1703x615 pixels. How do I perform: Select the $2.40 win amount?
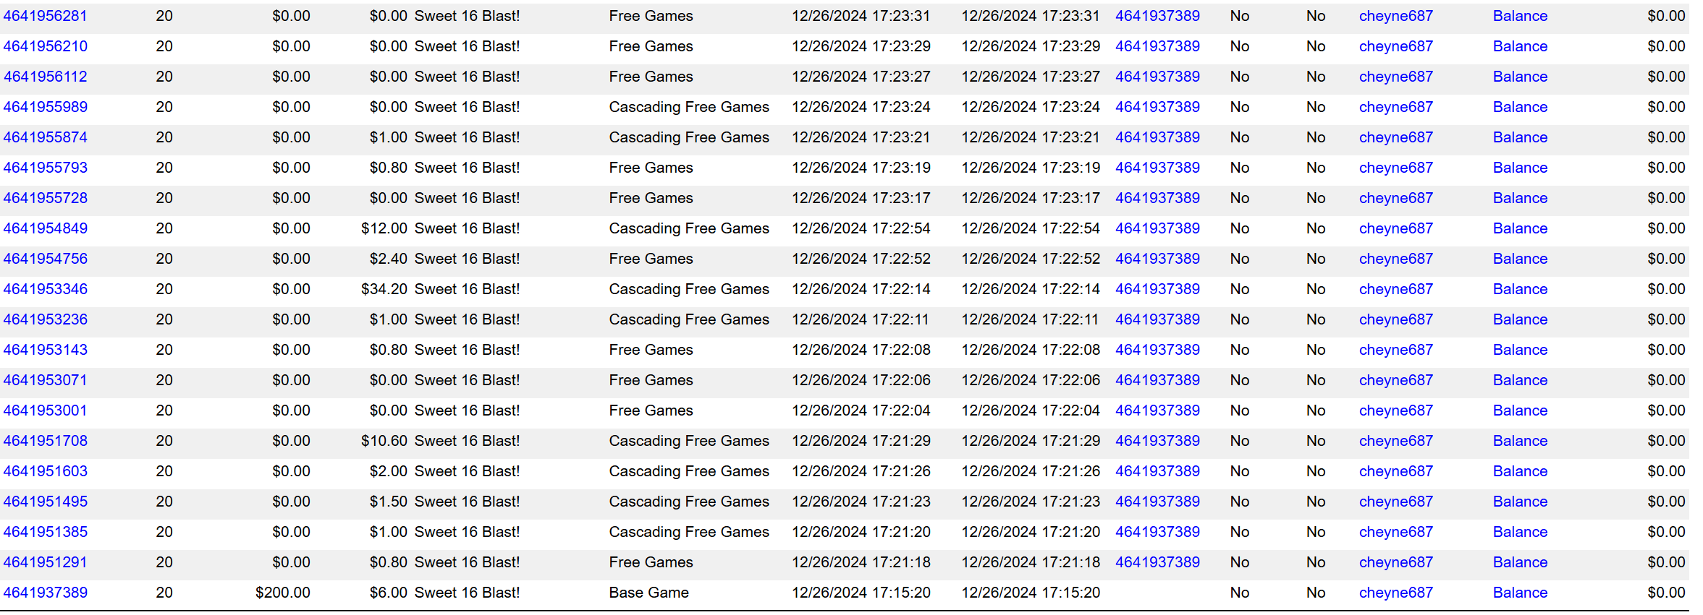click(x=389, y=259)
